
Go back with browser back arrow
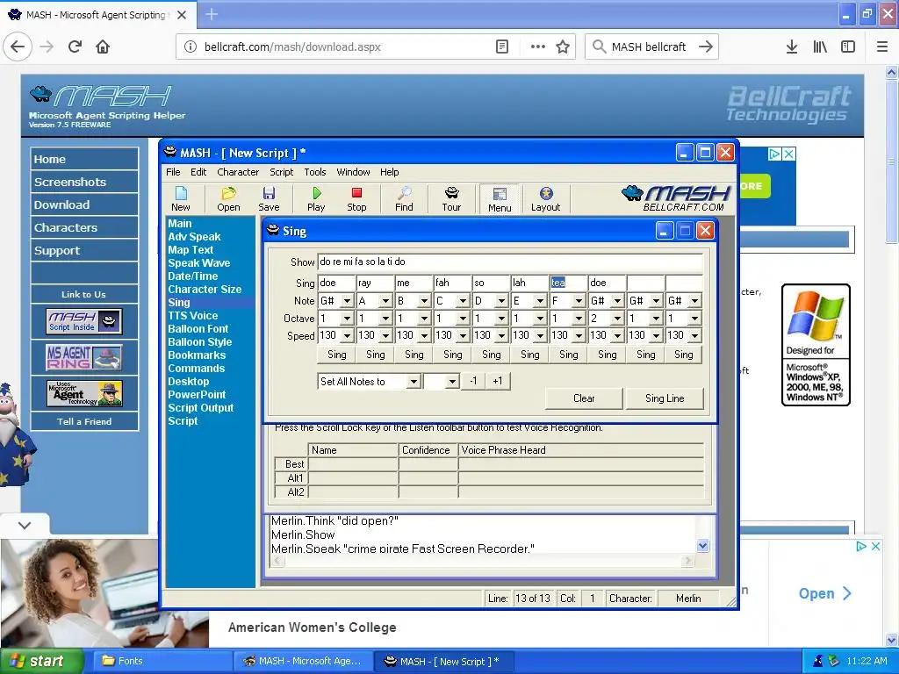pyautogui.click(x=18, y=47)
